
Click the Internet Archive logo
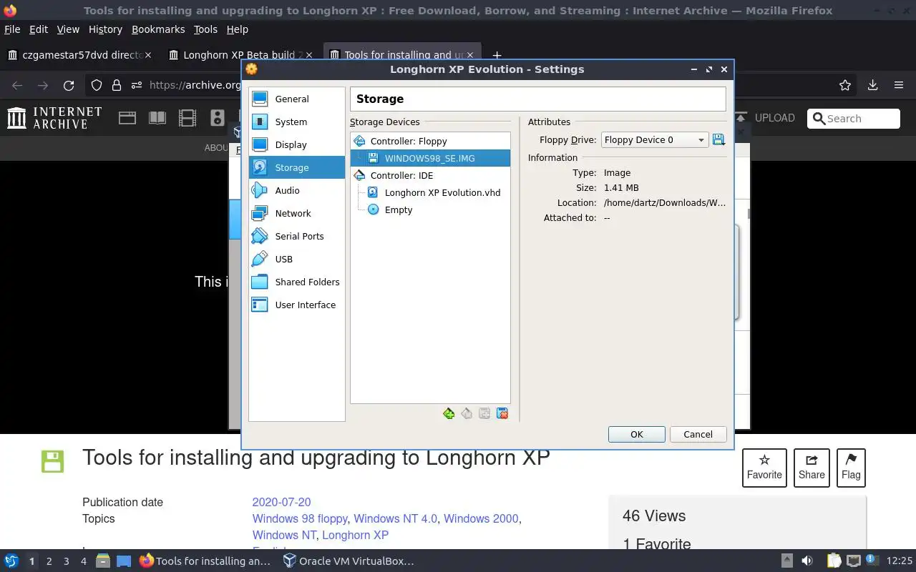[54, 118]
